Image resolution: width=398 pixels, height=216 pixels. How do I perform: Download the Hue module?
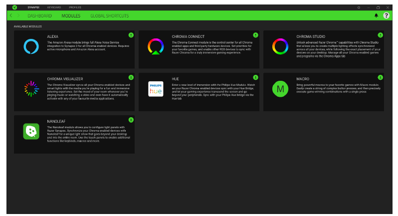[255, 77]
